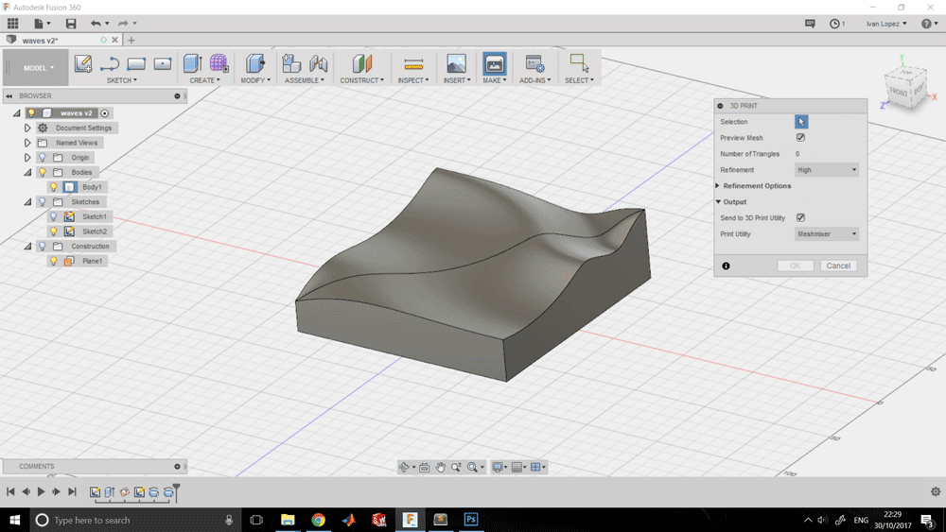Add a new design tab with plus
Viewport: 946px width, 532px height.
131,41
